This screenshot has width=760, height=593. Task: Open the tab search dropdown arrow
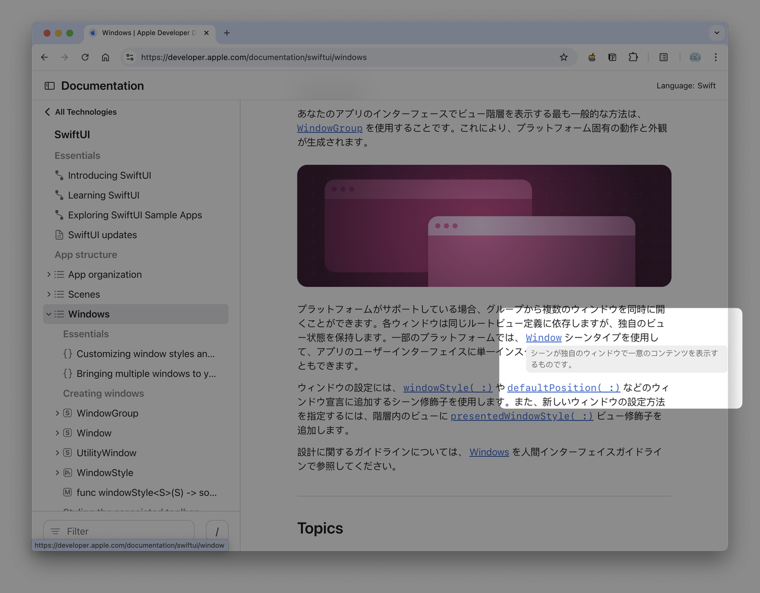point(717,33)
